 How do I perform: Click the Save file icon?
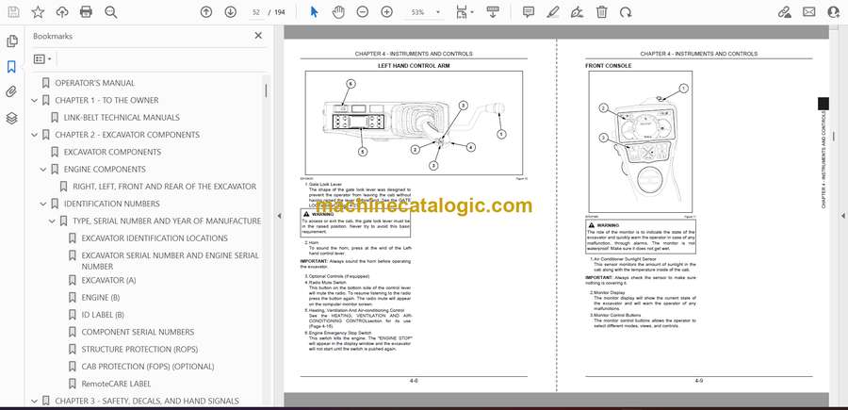tap(13, 12)
